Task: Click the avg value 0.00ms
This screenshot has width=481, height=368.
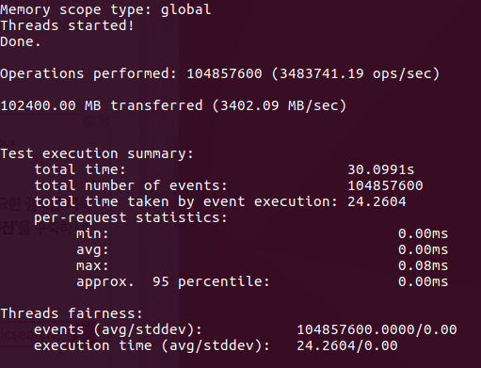Action: tap(423, 249)
